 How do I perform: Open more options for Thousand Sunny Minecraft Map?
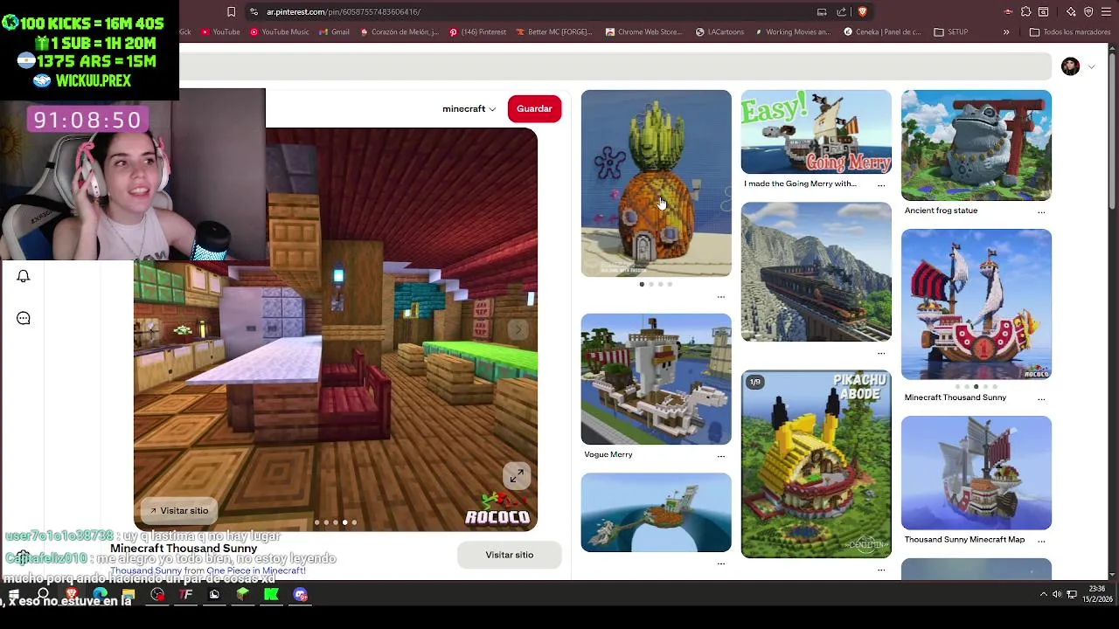click(1041, 541)
